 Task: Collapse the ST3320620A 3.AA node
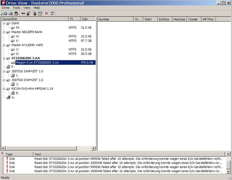4,58
